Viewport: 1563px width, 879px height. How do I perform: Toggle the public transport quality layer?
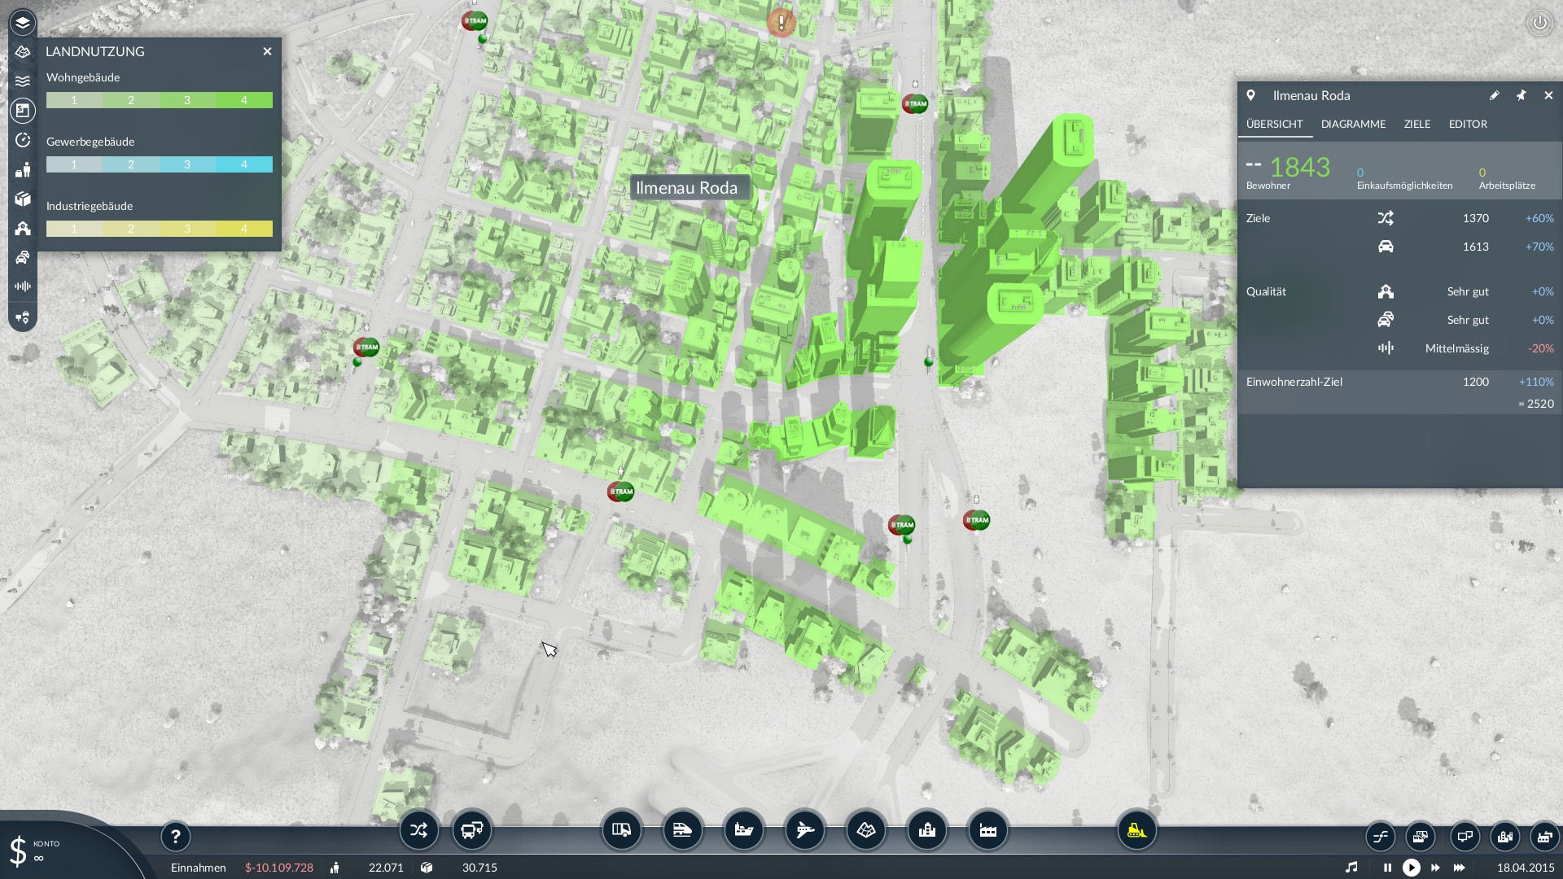[23, 228]
